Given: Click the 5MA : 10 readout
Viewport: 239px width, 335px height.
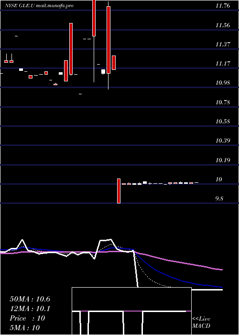Looking at the screenshot, I should pos(25,328).
